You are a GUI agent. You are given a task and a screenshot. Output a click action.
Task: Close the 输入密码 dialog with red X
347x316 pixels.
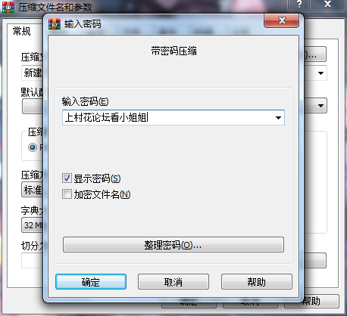282,20
